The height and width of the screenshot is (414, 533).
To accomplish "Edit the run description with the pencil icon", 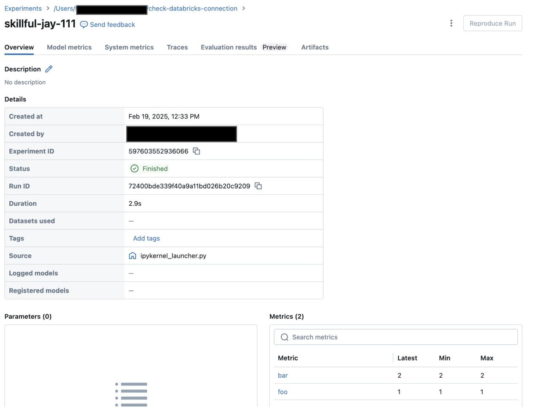I will click(49, 69).
